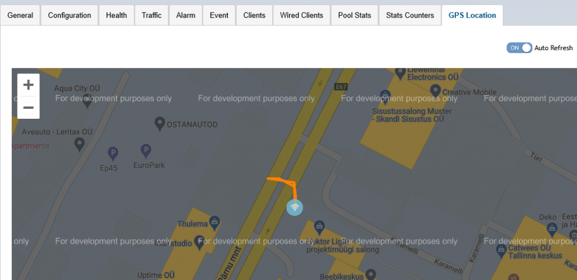
Task: Open the Health tab
Action: [116, 15]
